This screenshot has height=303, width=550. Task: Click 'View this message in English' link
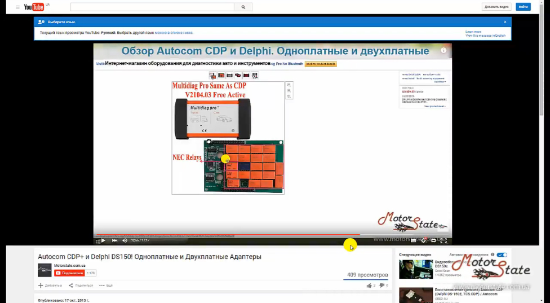[485, 36]
